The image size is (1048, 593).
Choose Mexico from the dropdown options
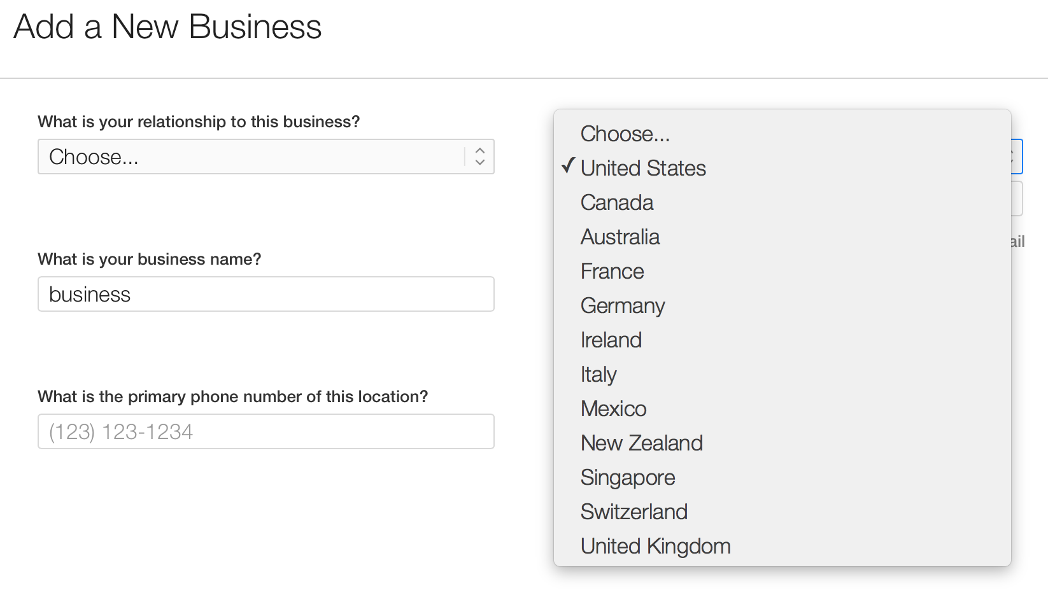click(x=613, y=408)
